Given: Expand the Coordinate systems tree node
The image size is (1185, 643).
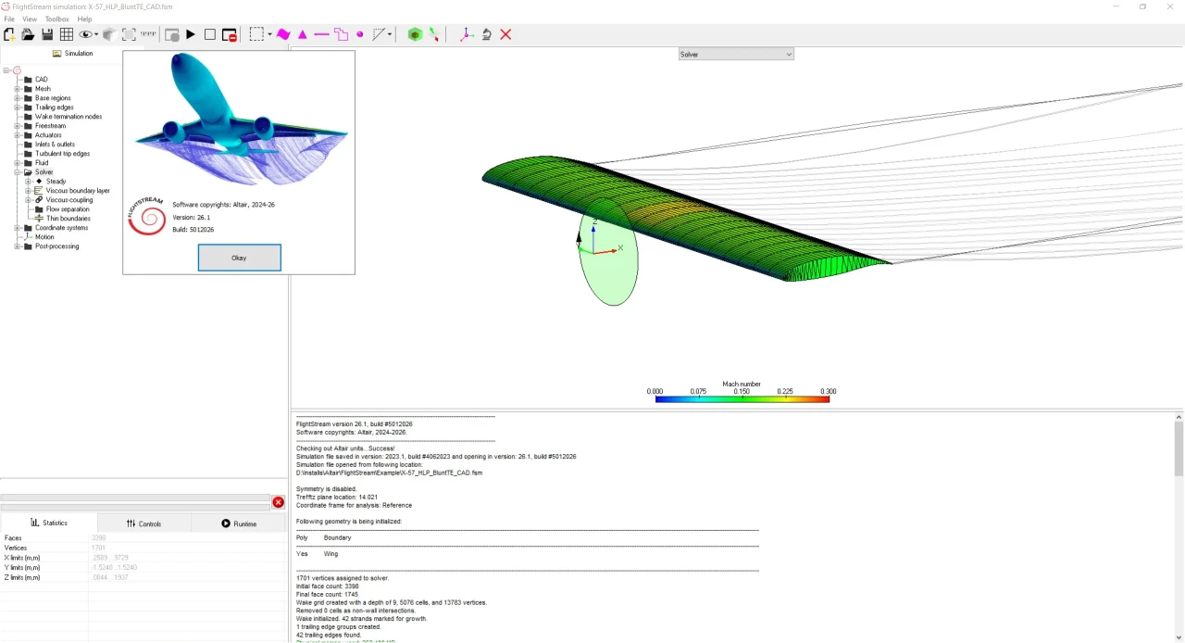Looking at the screenshot, I should [x=18, y=228].
